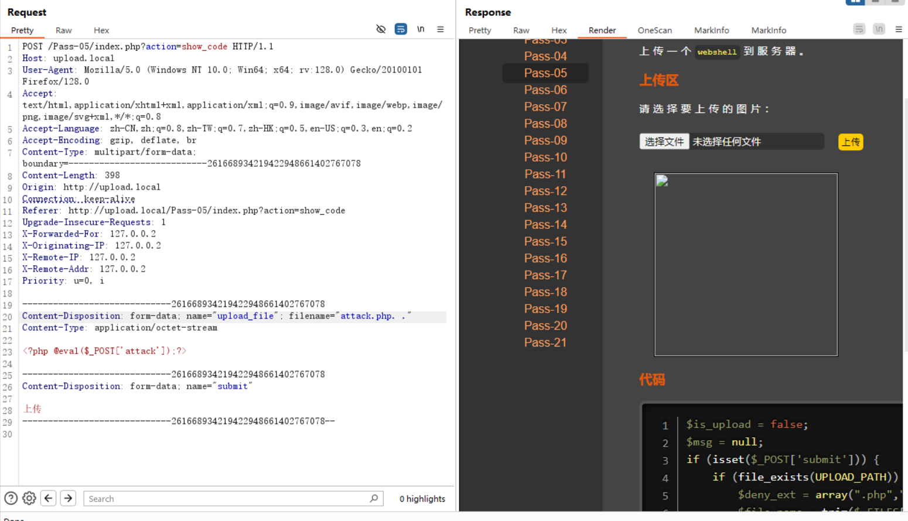
Task: Click broken image icon in preview box
Action: (662, 181)
